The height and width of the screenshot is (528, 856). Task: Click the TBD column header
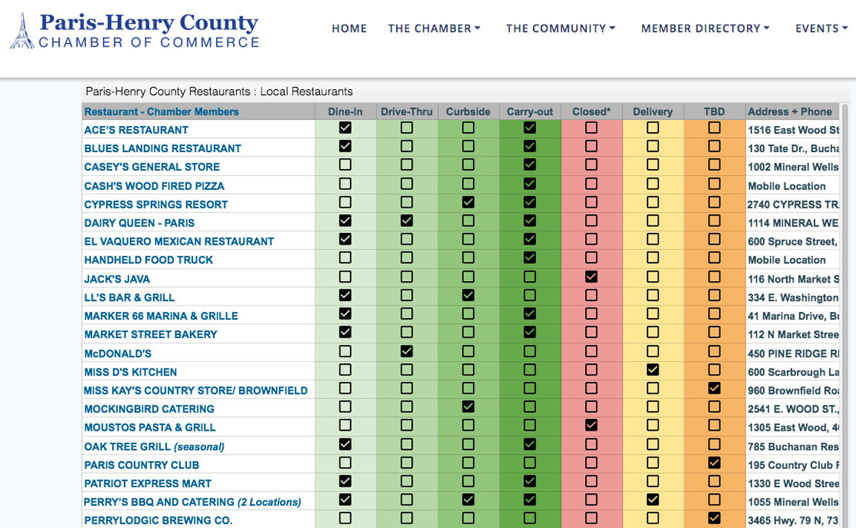pyautogui.click(x=714, y=111)
